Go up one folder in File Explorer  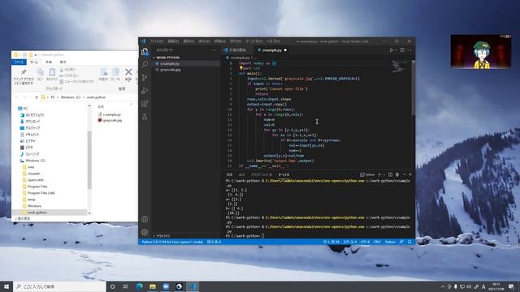(37, 97)
